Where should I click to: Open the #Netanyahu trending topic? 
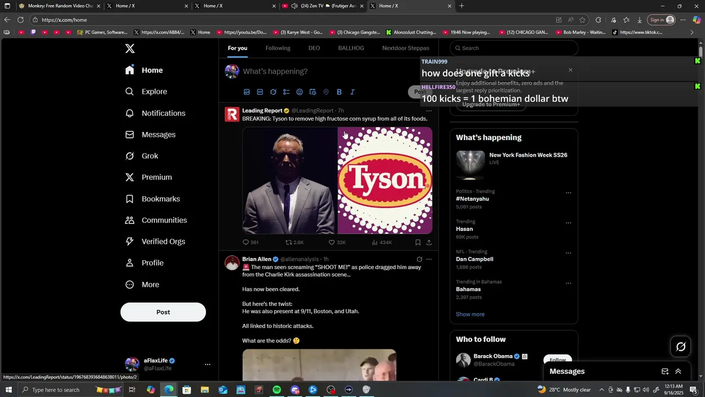(x=473, y=199)
